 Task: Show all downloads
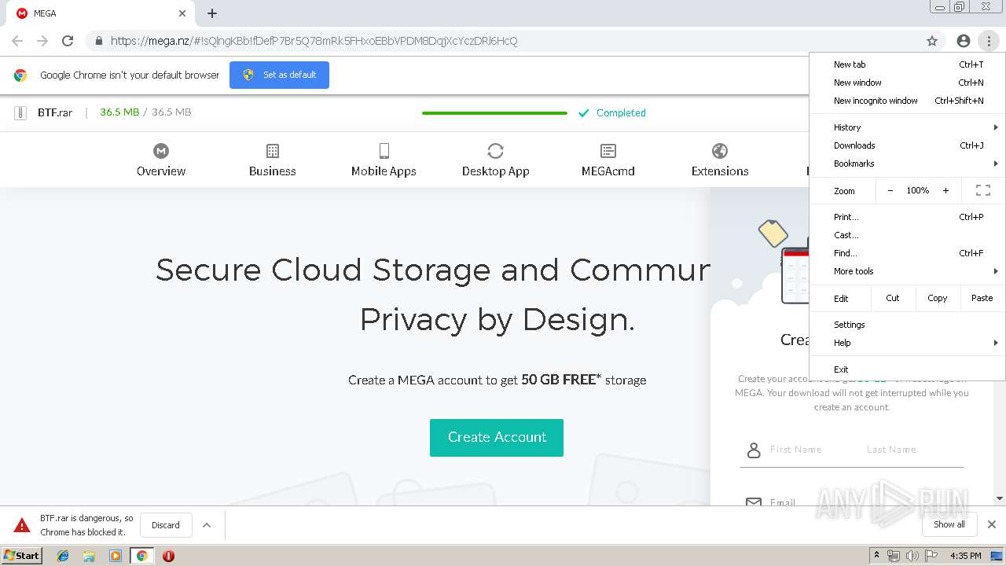(x=949, y=524)
